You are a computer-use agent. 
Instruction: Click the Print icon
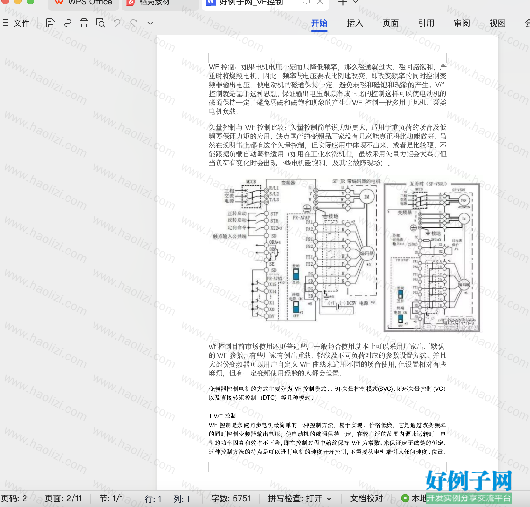[x=84, y=23]
